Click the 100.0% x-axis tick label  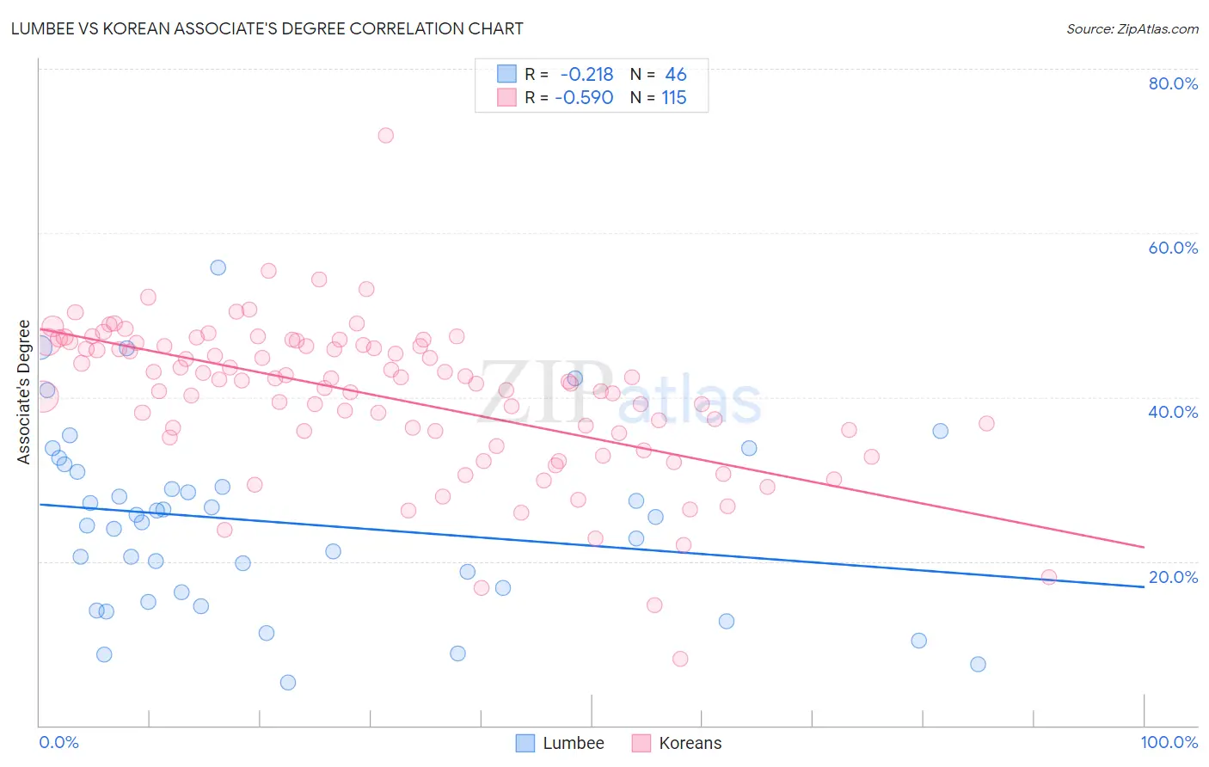[1169, 742]
